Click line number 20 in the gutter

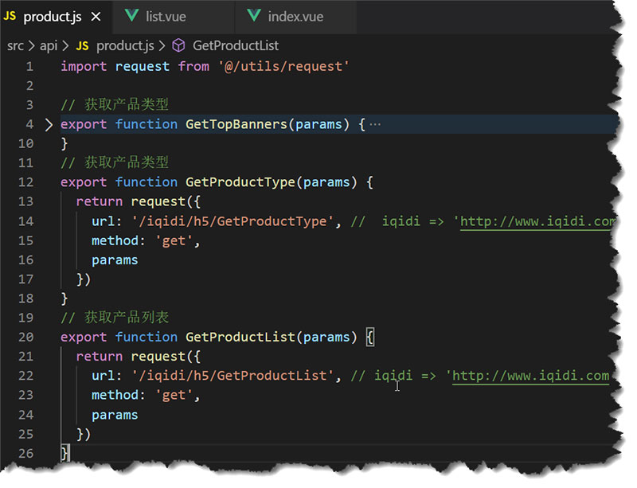point(26,338)
